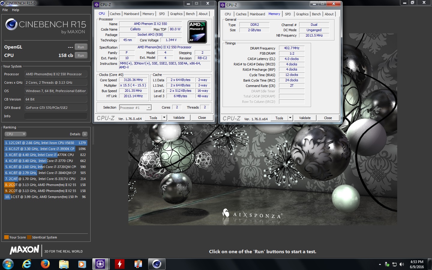The width and height of the screenshot is (432, 270).
Task: Open SPD tab in left CPU-Z window
Action: pos(162,14)
